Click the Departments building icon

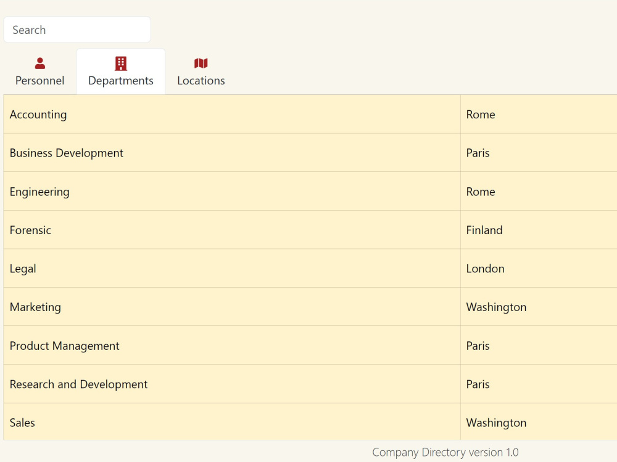coord(121,63)
